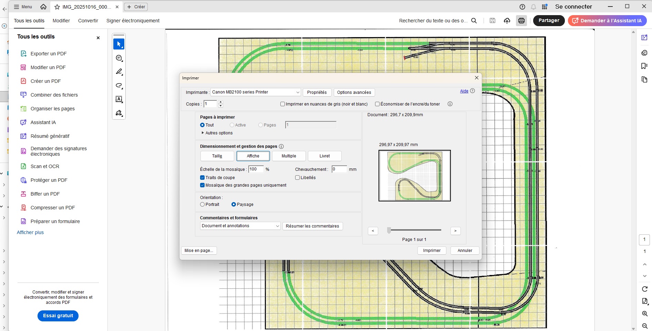Click the upload to cloud icon
Screen dimensions: 652x331
[507, 21]
